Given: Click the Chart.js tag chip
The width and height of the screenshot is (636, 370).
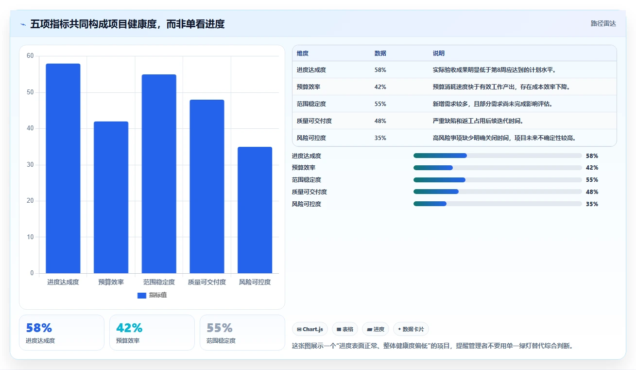Looking at the screenshot, I should (x=310, y=329).
